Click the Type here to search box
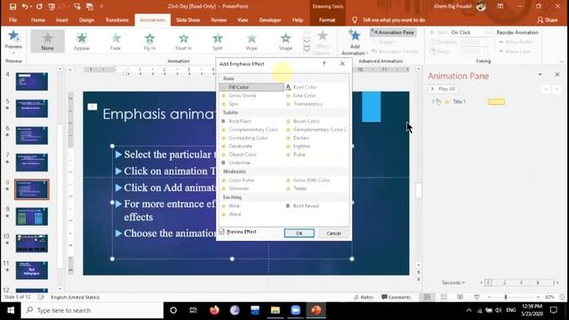 pos(92,310)
